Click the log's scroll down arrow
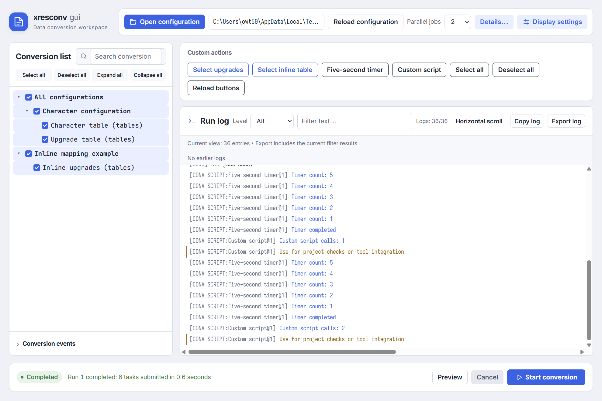This screenshot has width=602, height=401. [589, 345]
